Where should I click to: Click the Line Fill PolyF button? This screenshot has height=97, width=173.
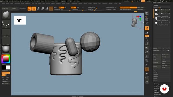[147, 60]
